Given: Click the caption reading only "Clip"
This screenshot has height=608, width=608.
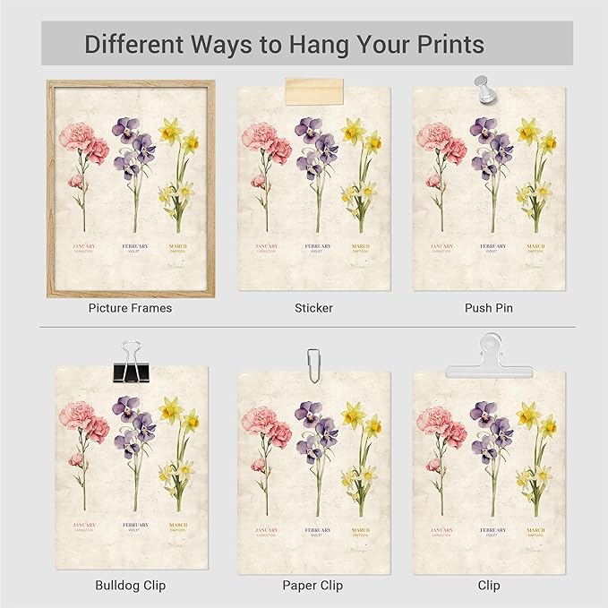Looking at the screenshot, I should 489,586.
